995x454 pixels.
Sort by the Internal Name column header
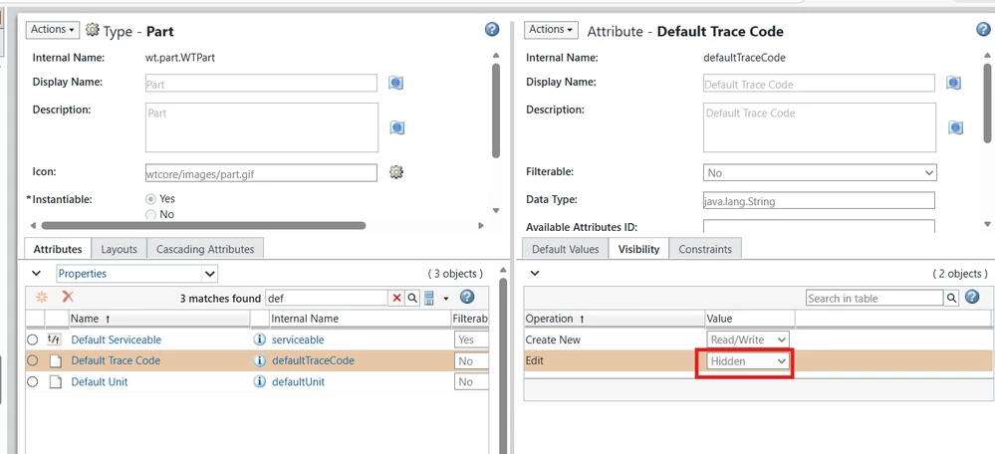[x=360, y=319]
